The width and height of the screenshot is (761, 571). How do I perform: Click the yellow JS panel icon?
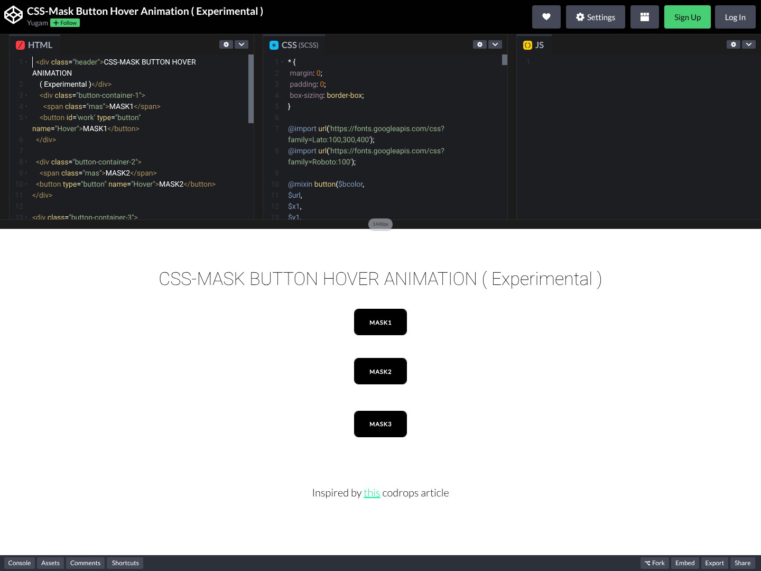tap(527, 45)
